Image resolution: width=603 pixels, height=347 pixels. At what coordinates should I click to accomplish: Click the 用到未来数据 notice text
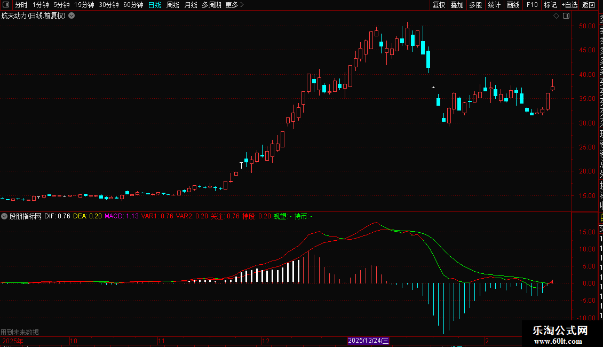pyautogui.click(x=20, y=332)
